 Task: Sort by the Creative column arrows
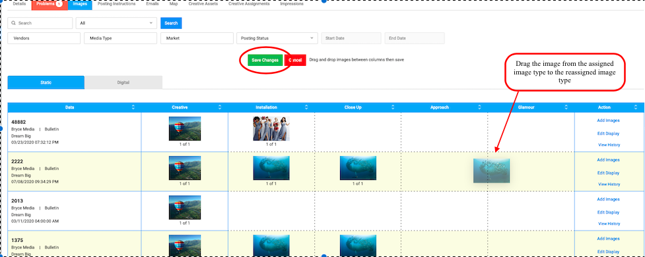tap(220, 107)
